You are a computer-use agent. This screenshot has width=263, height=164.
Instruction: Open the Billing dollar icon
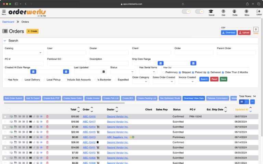click(x=247, y=11)
